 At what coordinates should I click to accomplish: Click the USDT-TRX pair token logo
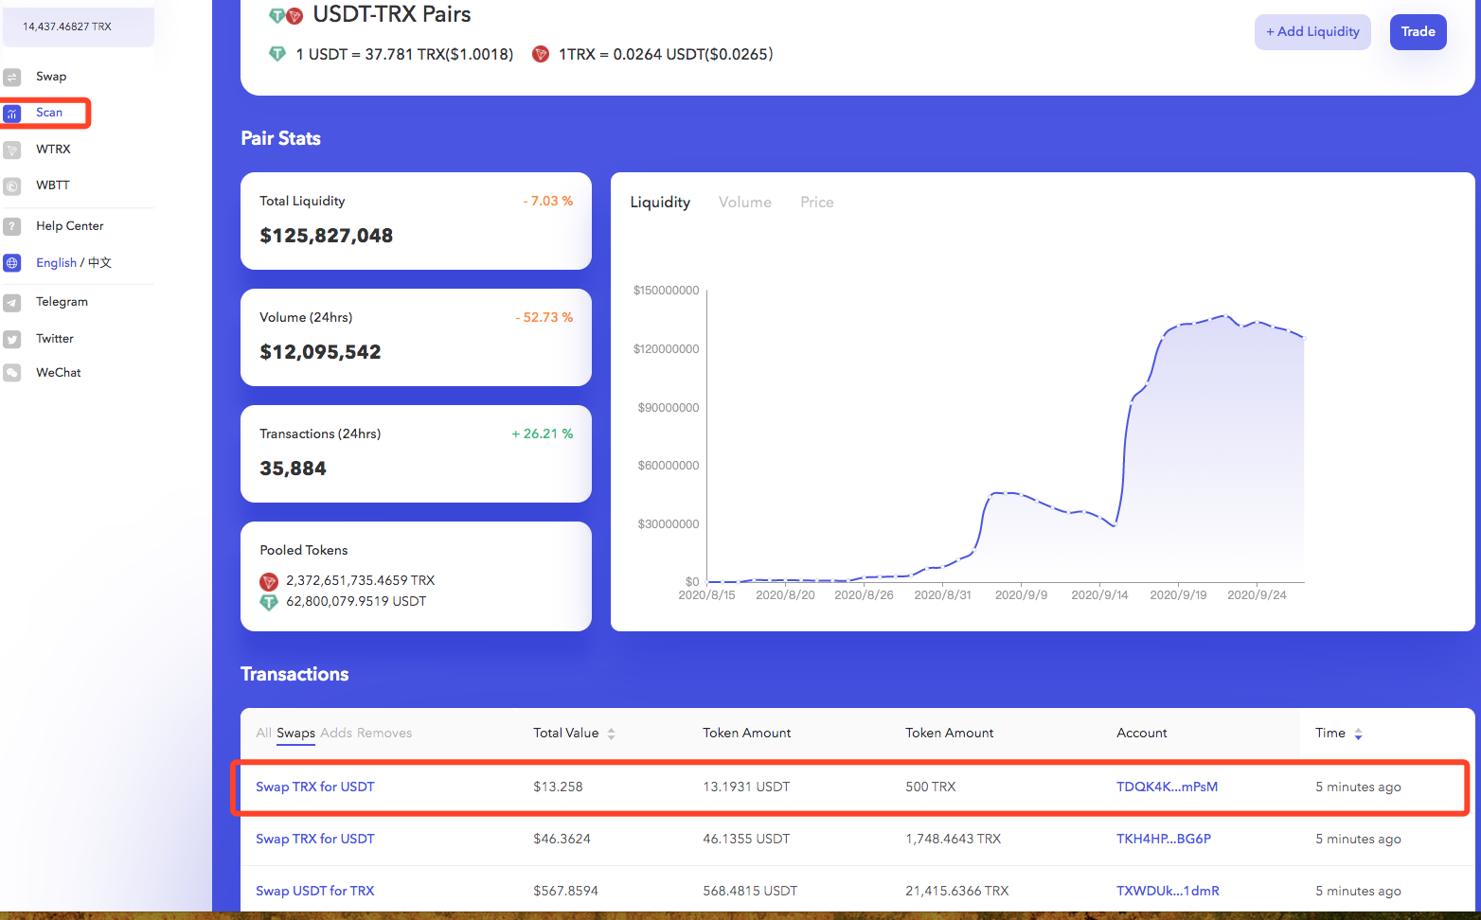point(286,15)
